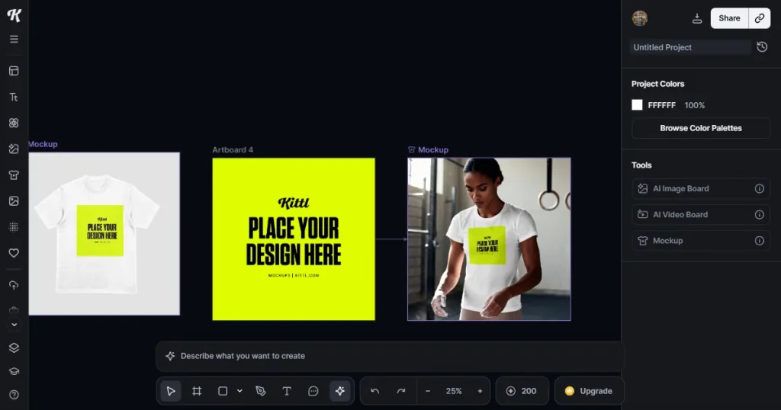Show info for AI Video Board
Viewport: 781px width, 410px height.
click(760, 214)
